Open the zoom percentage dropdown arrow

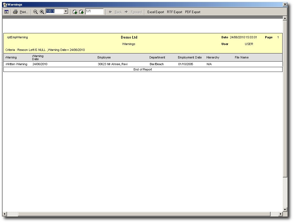click(66, 11)
